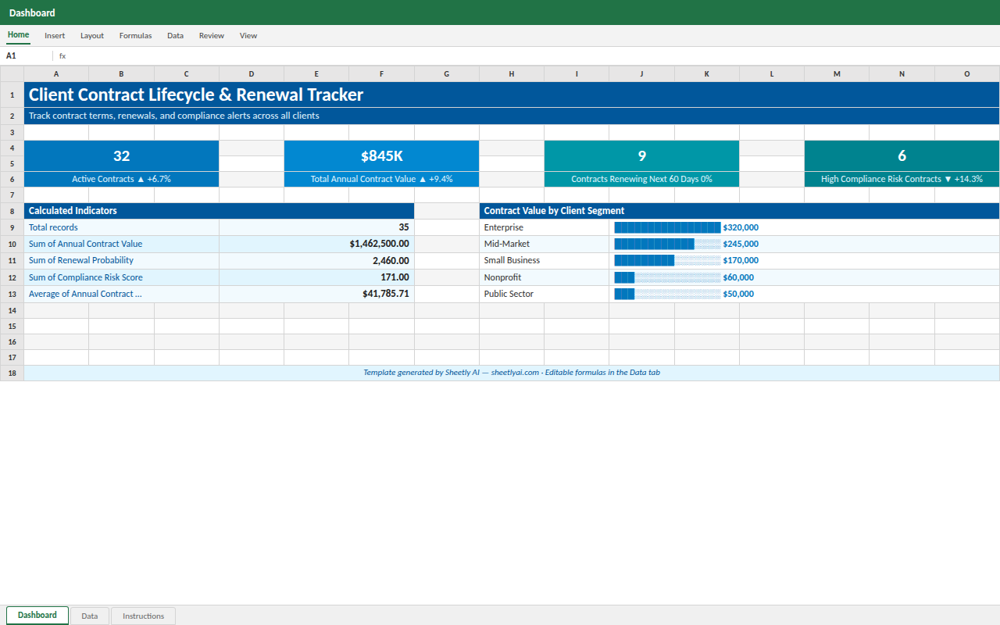The width and height of the screenshot is (1000, 625).
Task: Open the Instructions sheet tab
Action: (144, 616)
